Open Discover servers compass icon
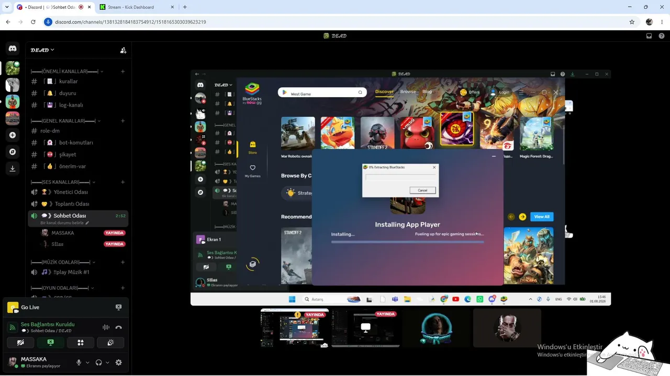Viewport: 670px width, 376px height. pos(13,151)
